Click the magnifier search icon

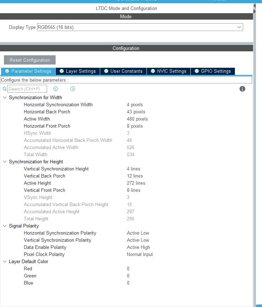coord(5,89)
